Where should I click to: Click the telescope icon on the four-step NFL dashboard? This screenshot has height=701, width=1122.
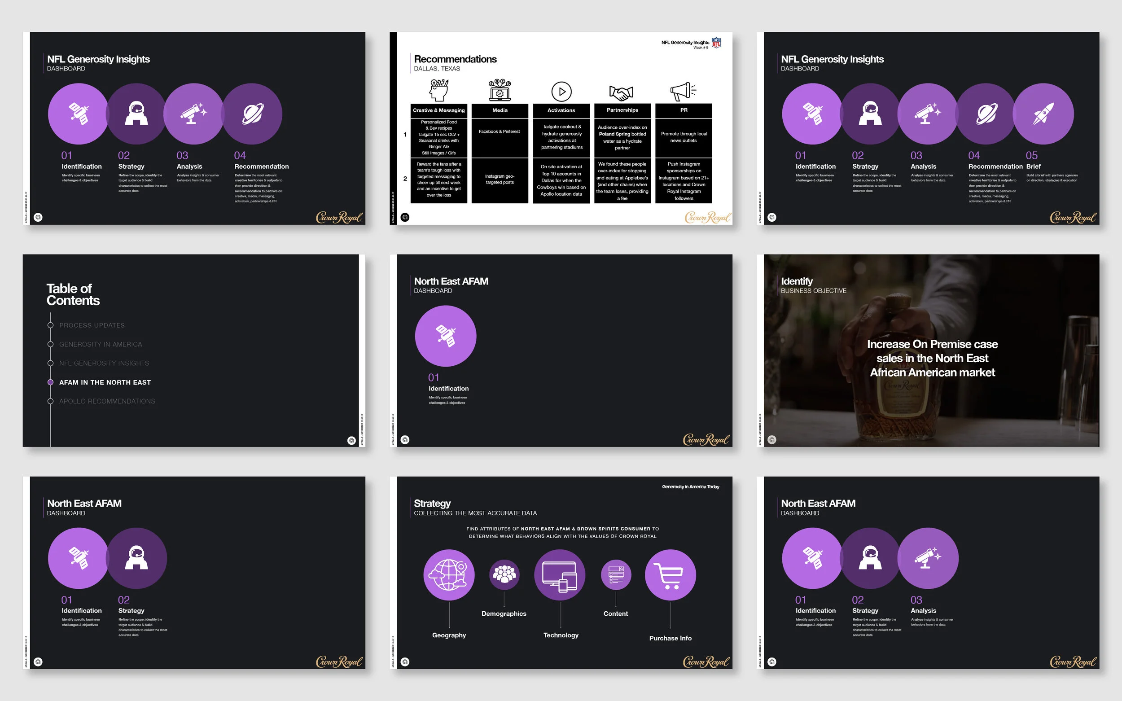tap(194, 114)
